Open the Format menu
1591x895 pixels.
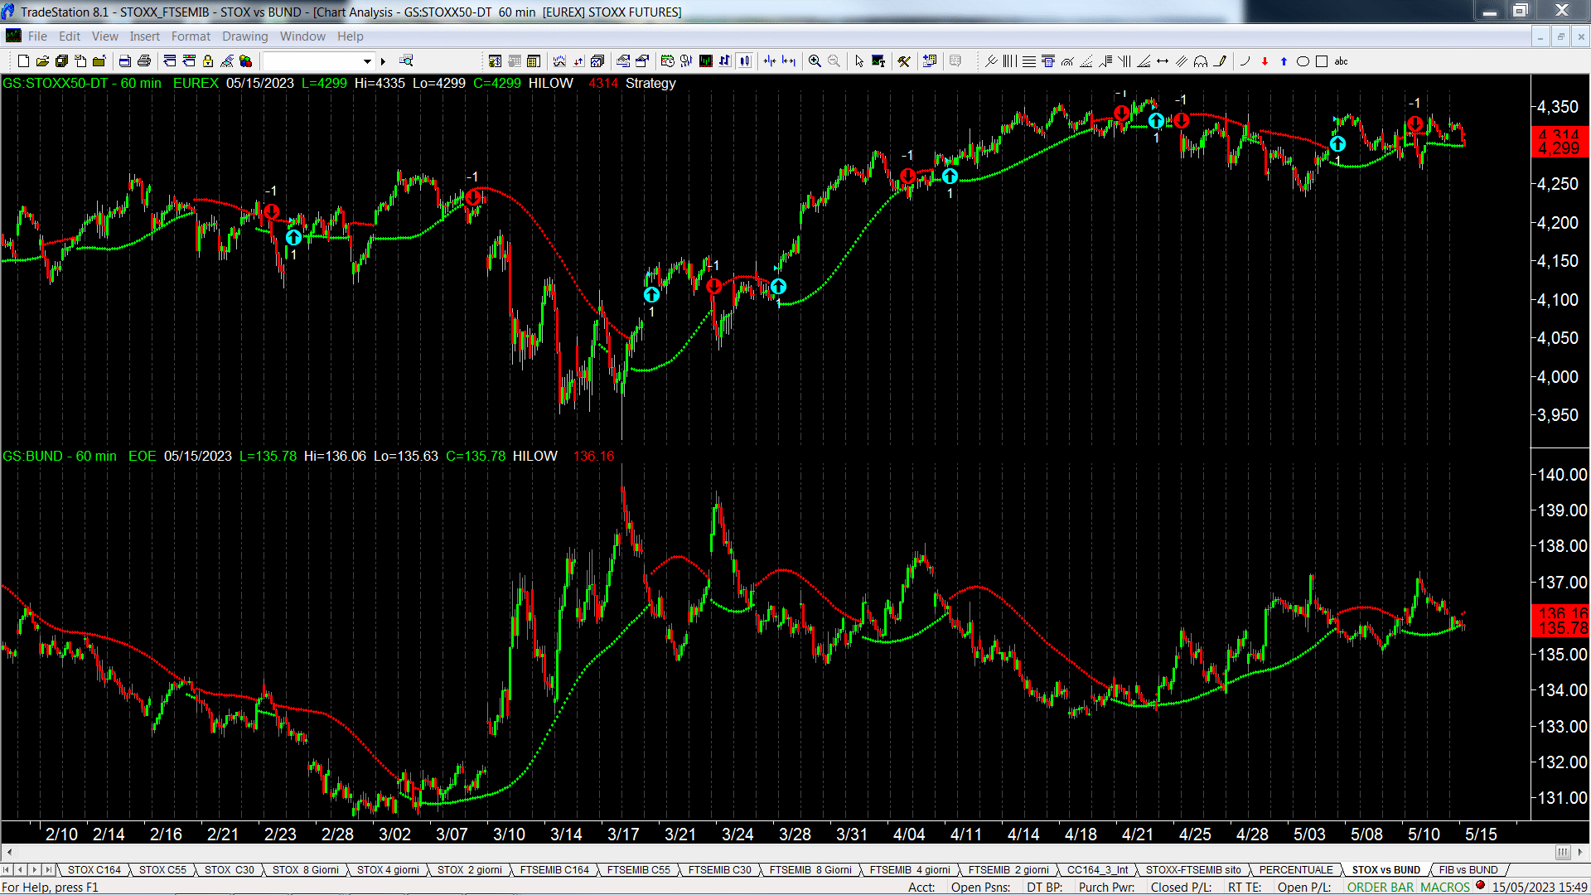click(191, 36)
